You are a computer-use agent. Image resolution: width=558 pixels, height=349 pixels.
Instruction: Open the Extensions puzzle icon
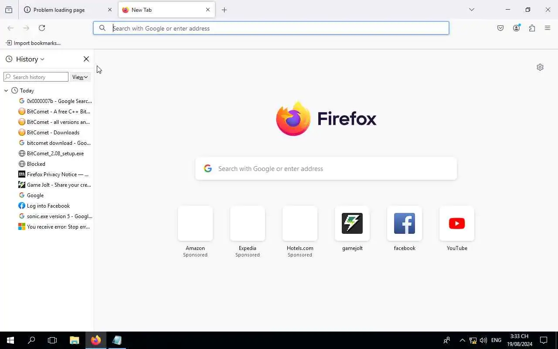[532, 28]
